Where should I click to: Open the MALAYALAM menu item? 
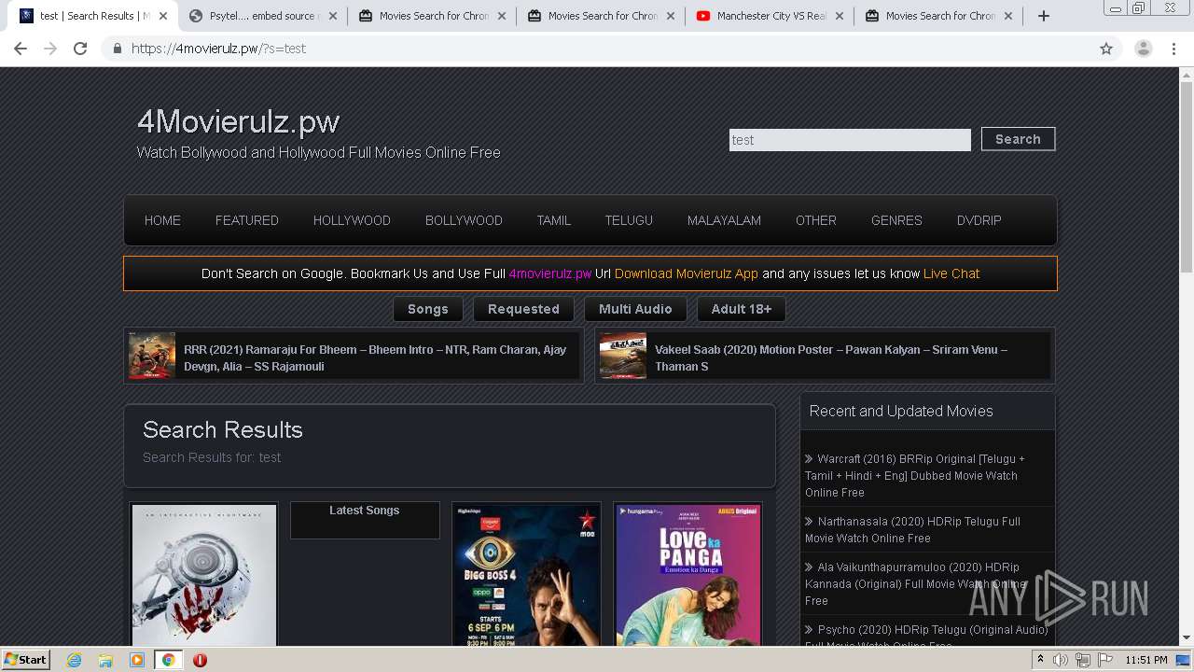(x=724, y=220)
